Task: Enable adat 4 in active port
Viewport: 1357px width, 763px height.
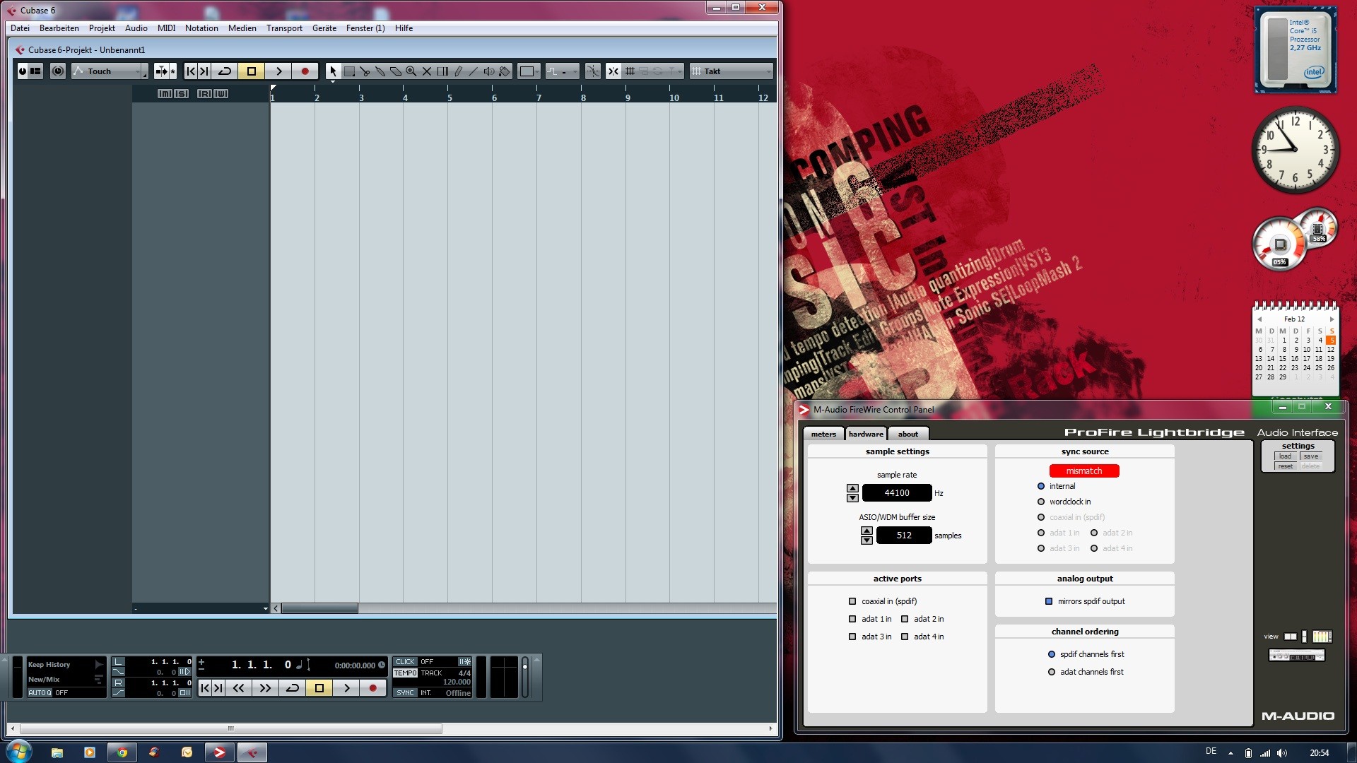Action: (905, 637)
